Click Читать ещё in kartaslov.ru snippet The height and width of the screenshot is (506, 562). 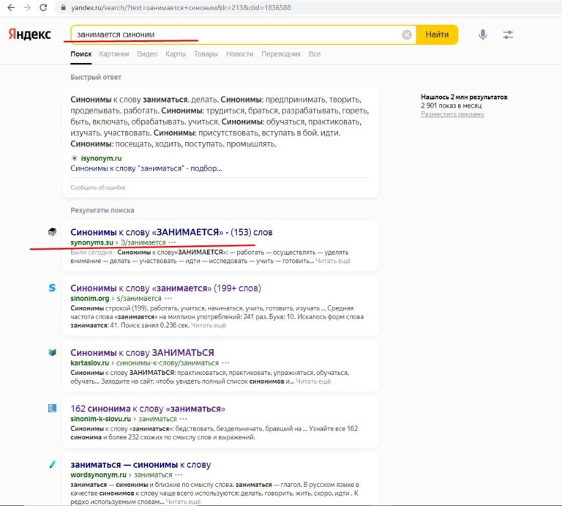(313, 382)
